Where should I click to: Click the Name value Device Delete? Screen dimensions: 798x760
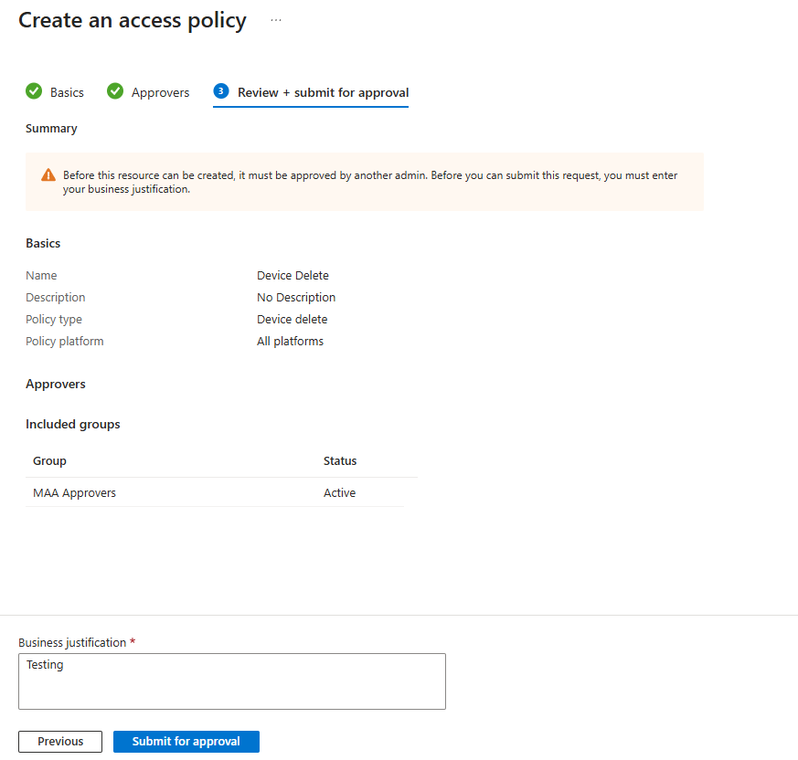(293, 276)
